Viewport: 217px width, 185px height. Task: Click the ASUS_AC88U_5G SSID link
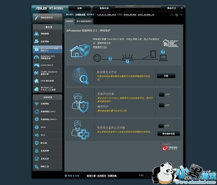[x=146, y=15]
